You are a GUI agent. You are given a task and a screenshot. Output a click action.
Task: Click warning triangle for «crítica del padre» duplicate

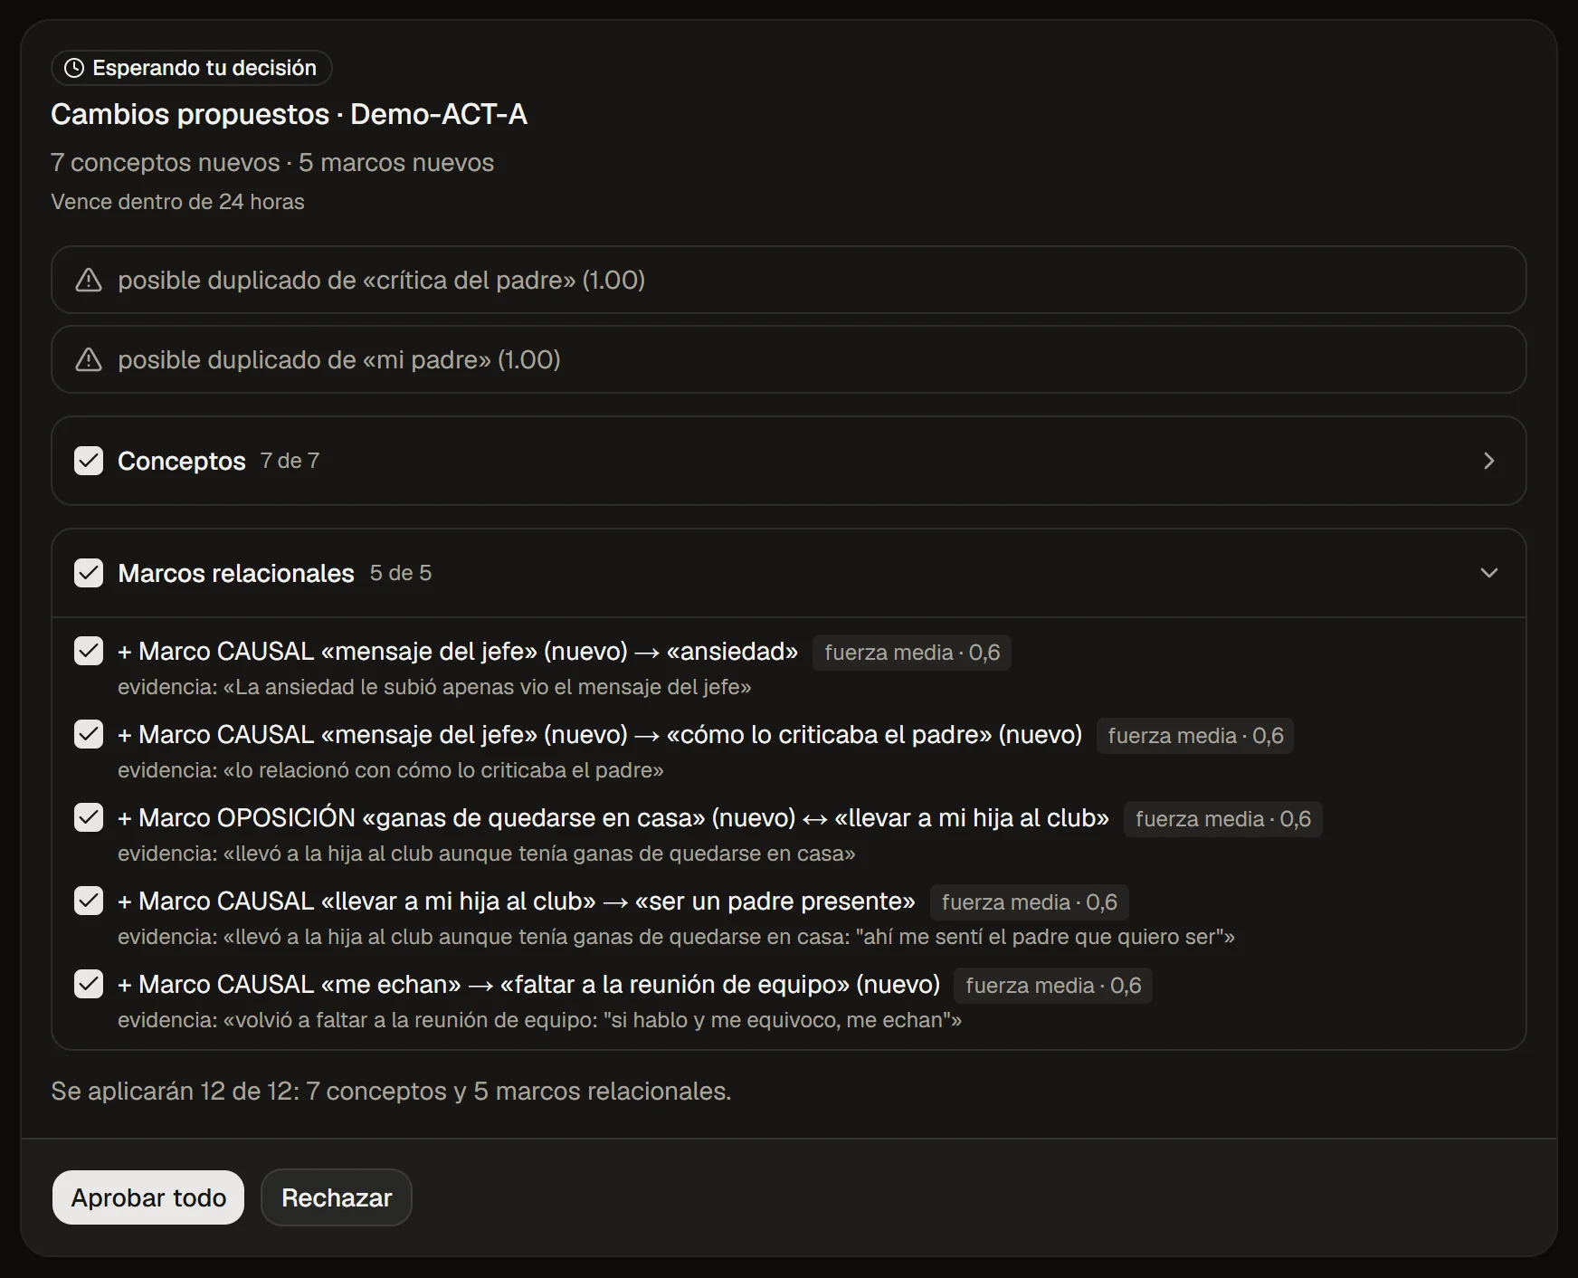click(x=89, y=281)
